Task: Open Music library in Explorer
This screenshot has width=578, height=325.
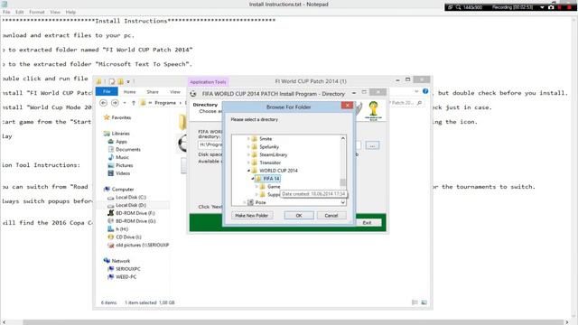Action: tap(123, 157)
